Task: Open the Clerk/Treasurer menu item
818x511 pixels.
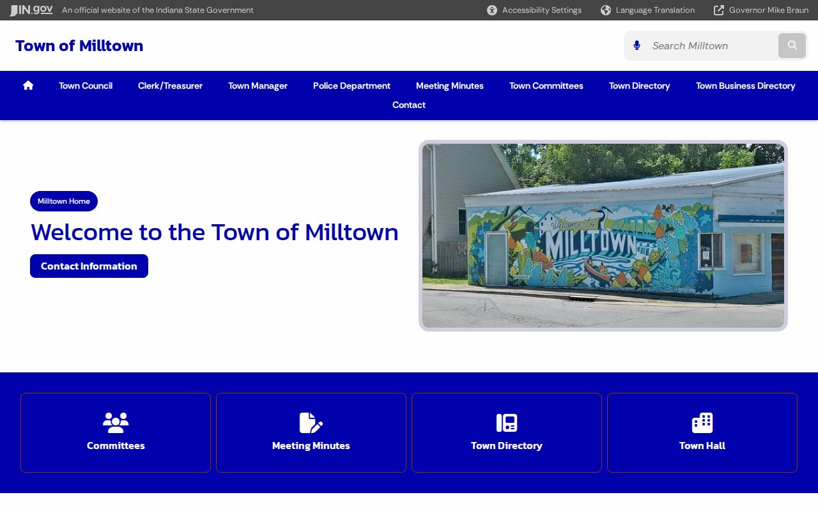Action: (170, 86)
